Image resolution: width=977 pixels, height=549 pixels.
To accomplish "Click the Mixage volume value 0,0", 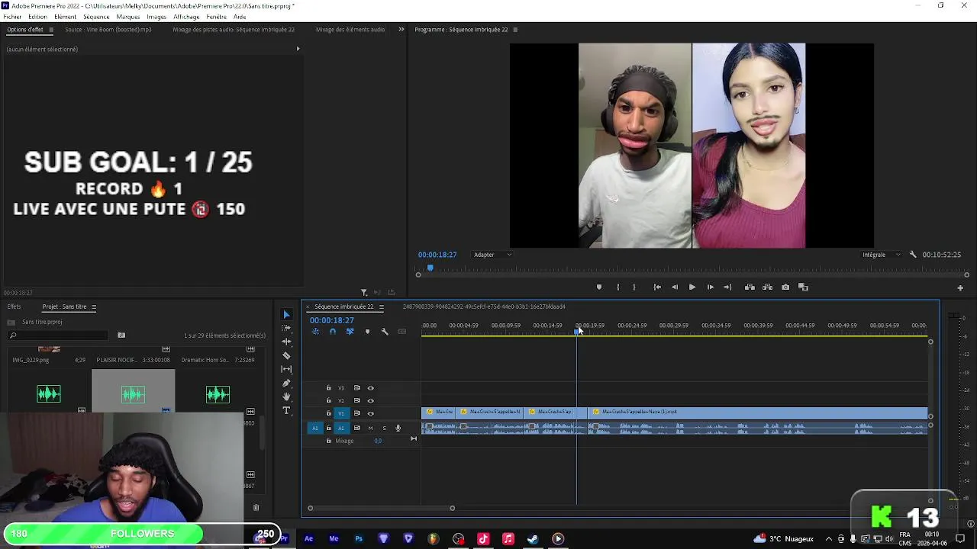I will coord(378,441).
